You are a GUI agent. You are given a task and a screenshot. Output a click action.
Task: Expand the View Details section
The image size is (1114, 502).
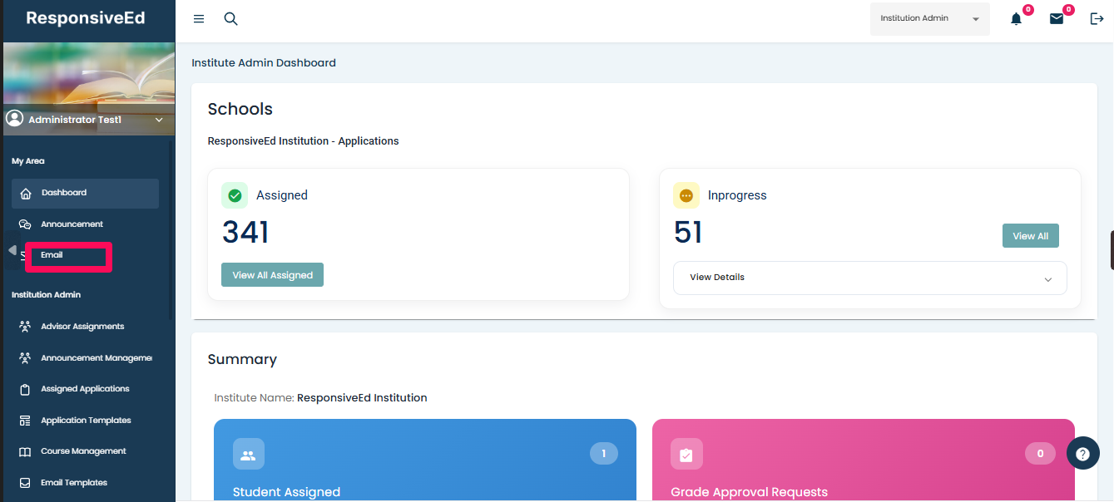pos(869,278)
